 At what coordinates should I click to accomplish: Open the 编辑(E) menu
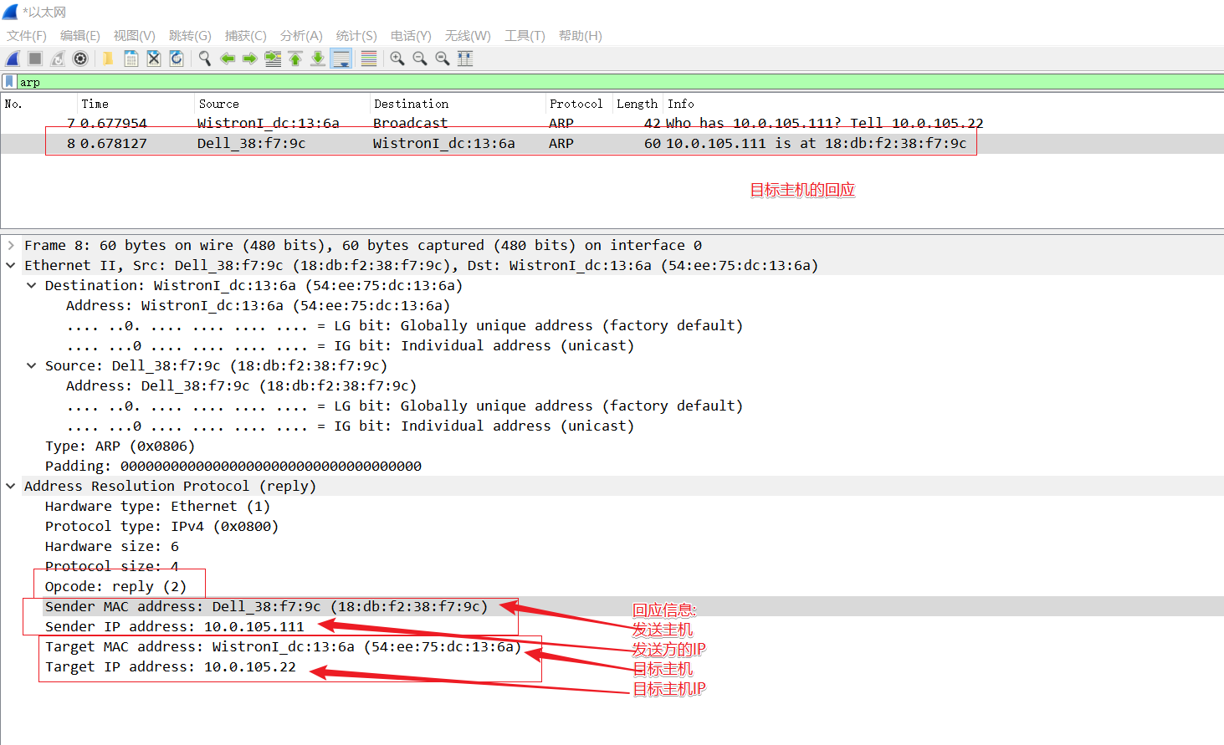tap(80, 36)
